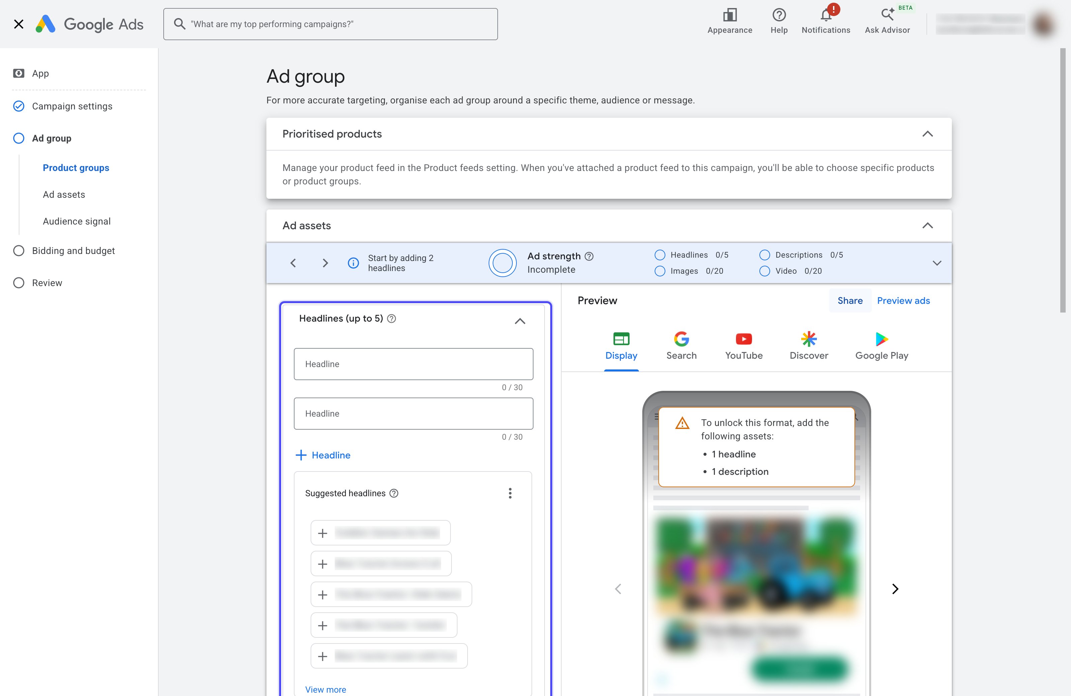The image size is (1071, 696).
Task: Click the App icon in sidebar
Action: [18, 73]
